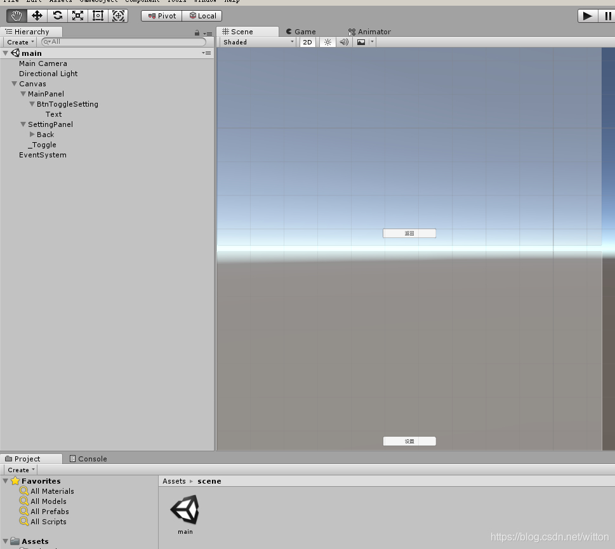
Task: Select All Materials saved search
Action: tap(52, 491)
